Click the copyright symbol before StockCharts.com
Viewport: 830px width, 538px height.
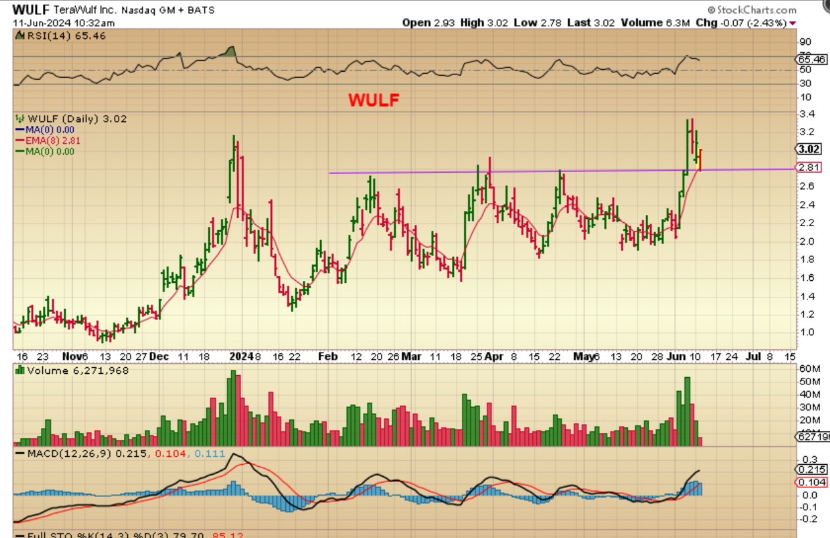[711, 11]
